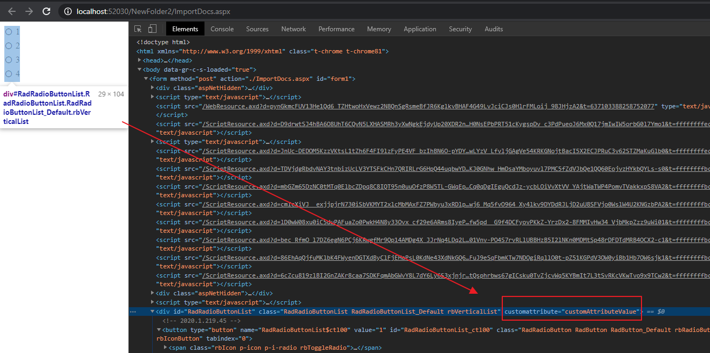The image size is (710, 353).
Task: Collapse the form1 element node
Action: tap(146, 79)
